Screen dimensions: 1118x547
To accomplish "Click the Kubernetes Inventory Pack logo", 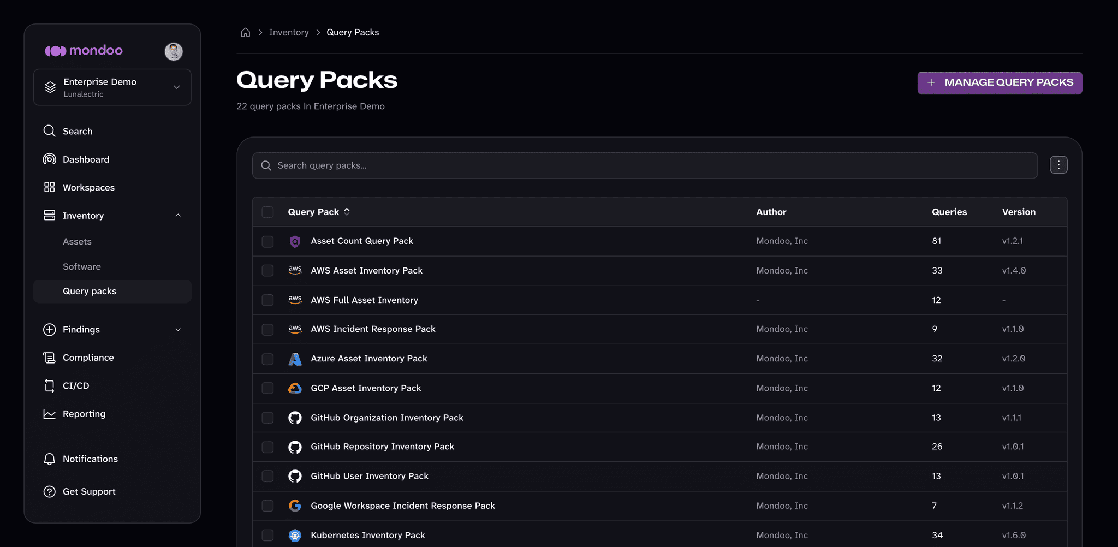I will click(x=295, y=536).
